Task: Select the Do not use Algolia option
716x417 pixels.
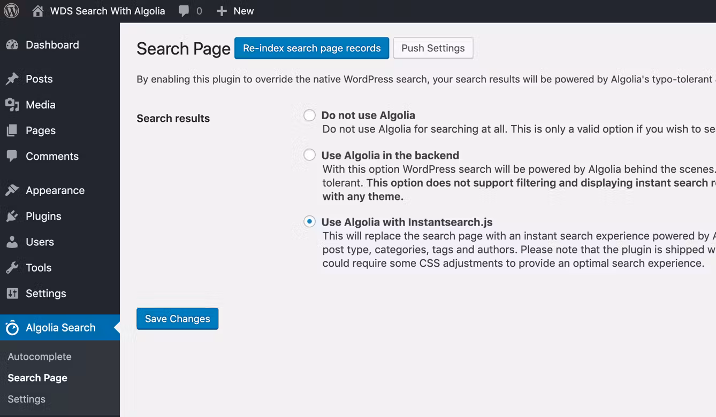Action: click(309, 115)
